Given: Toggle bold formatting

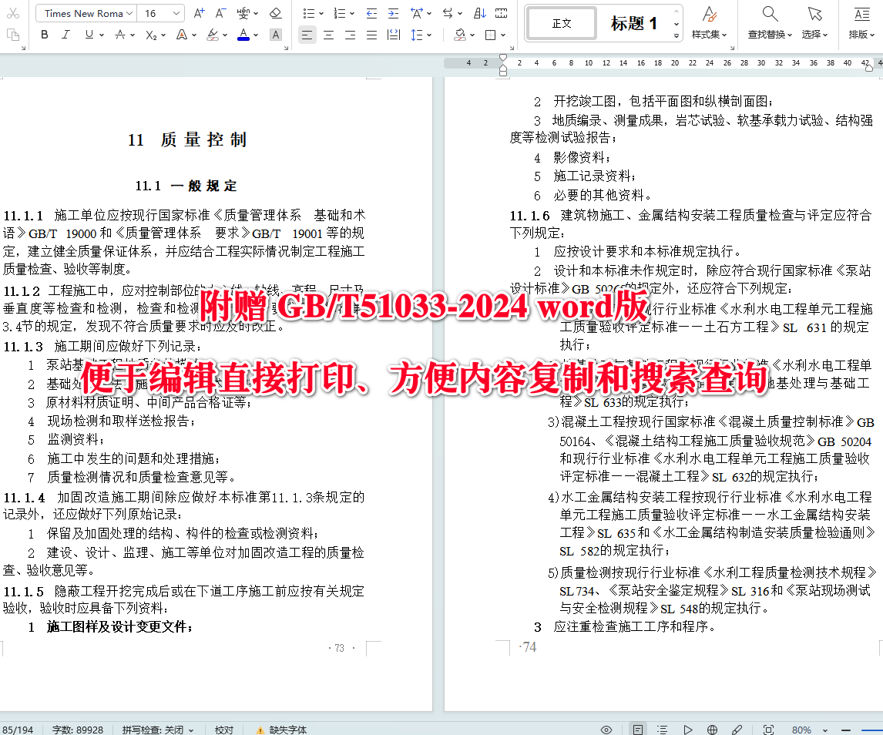Looking at the screenshot, I should tap(44, 35).
